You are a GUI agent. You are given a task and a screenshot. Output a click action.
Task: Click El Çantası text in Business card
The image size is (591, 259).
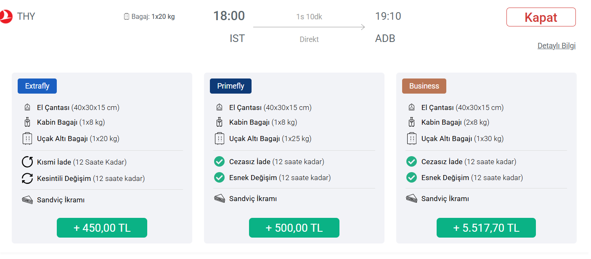463,107
